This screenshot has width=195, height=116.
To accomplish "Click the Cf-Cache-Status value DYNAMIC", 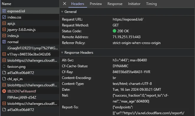I will (x=120, y=66).
